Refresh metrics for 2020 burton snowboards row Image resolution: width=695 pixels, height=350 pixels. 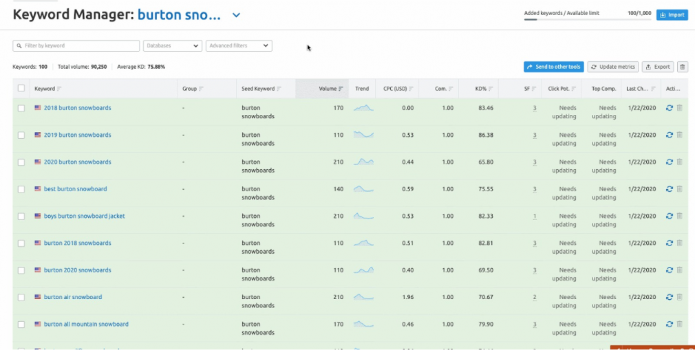[x=670, y=162]
